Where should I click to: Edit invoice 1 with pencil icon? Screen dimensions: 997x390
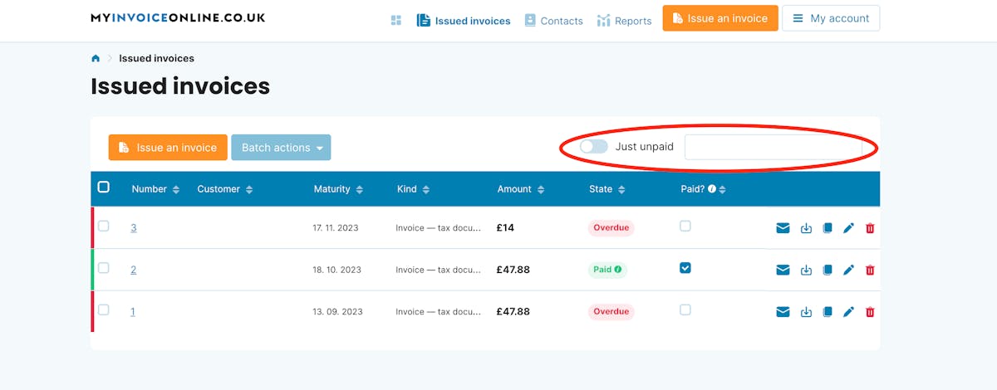[848, 312]
